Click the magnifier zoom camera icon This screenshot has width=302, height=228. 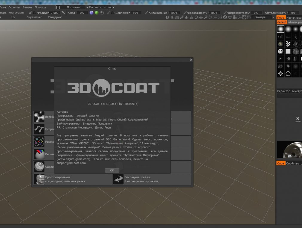pos(206,17)
